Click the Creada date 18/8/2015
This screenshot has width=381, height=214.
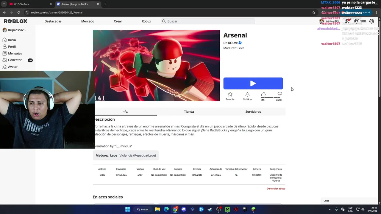[197, 175]
